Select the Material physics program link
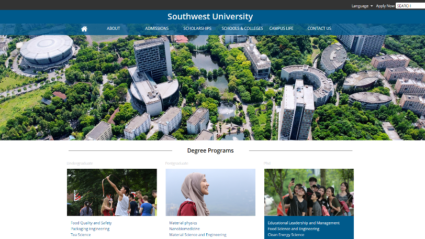The image size is (425, 239). [x=183, y=223]
